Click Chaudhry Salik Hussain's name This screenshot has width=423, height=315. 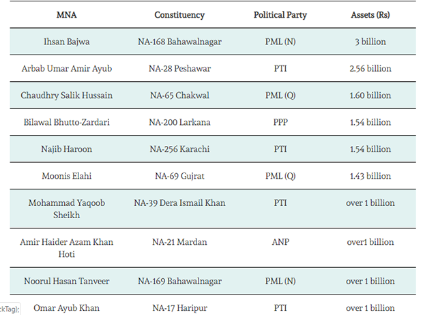coord(66,95)
